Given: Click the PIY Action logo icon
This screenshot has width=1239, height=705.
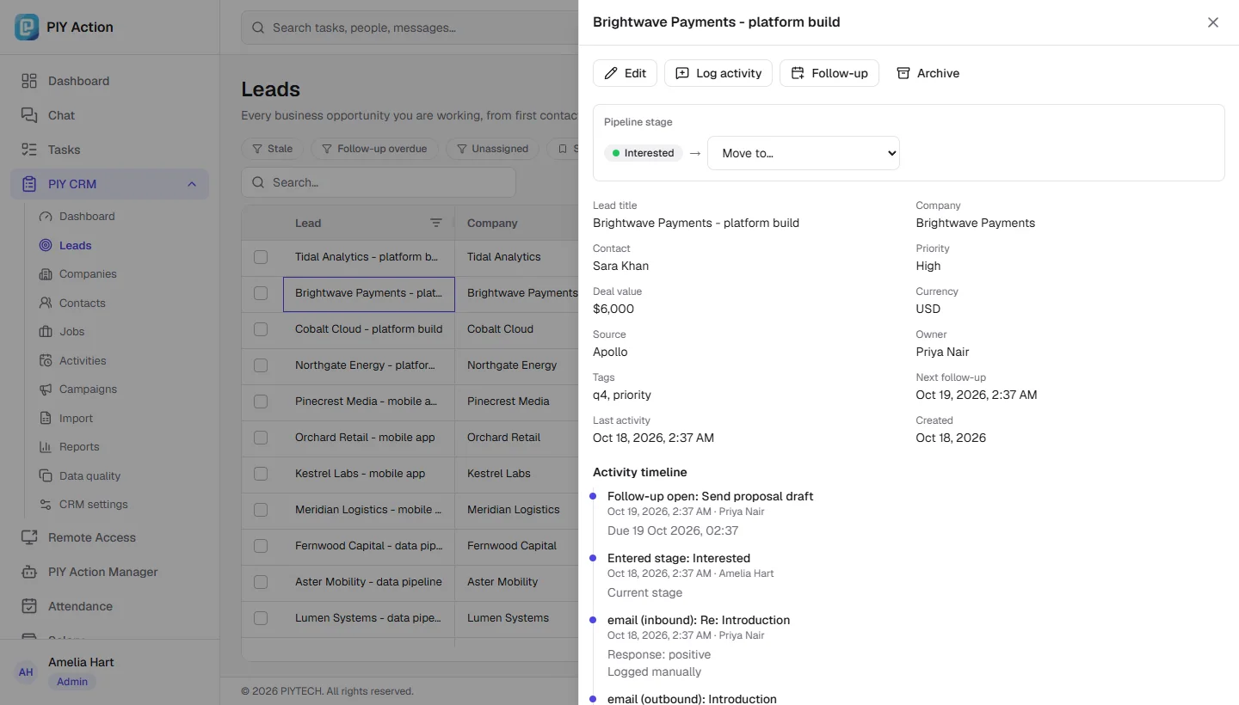Looking at the screenshot, I should (x=28, y=27).
